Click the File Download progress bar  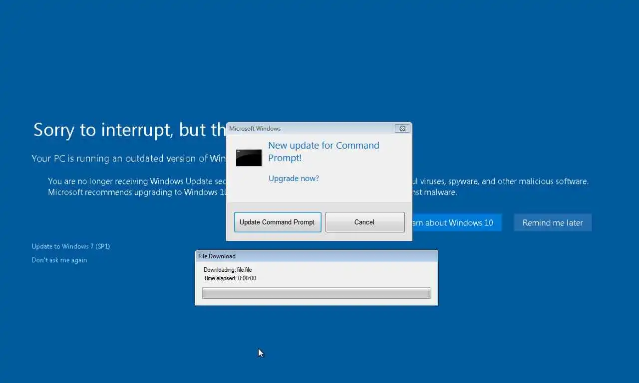point(317,293)
